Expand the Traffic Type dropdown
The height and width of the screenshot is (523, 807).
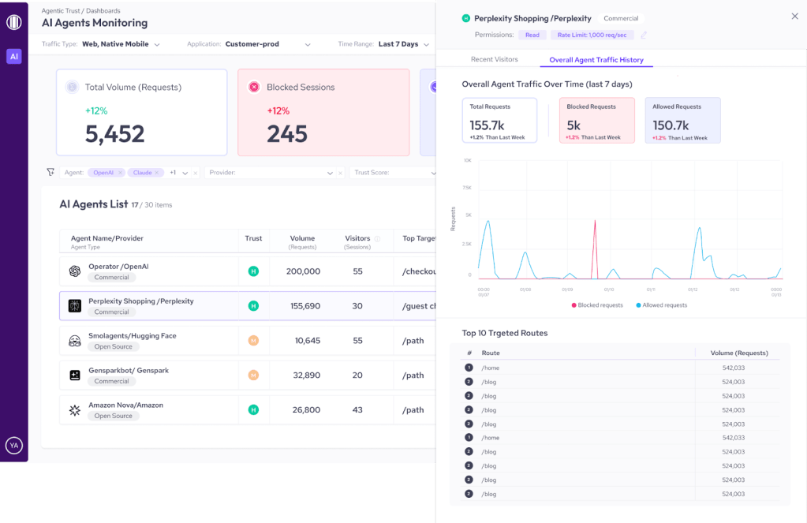157,45
